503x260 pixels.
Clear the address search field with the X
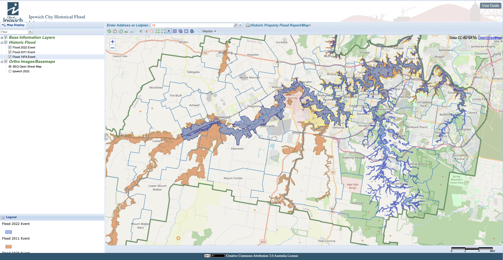click(240, 25)
